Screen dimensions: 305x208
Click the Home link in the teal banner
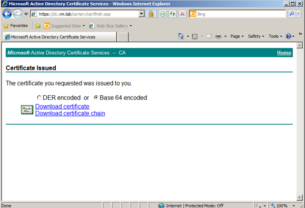(x=284, y=53)
